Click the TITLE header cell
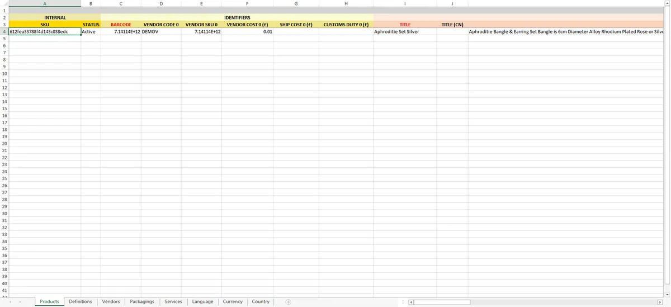The height and width of the screenshot is (307, 671). tap(405, 25)
